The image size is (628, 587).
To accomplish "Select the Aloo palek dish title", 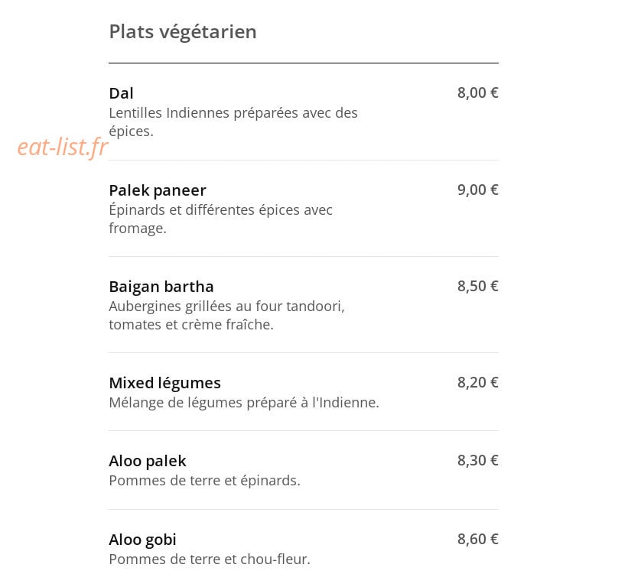I will tap(148, 461).
